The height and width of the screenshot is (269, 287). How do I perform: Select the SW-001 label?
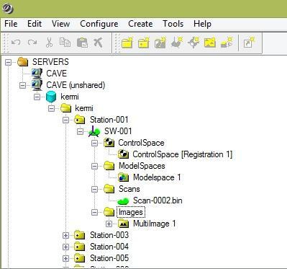[x=118, y=131]
